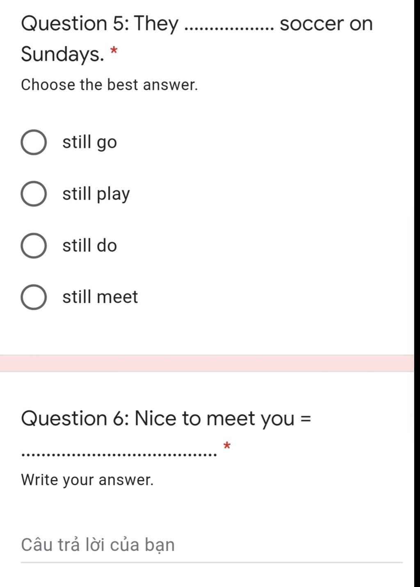Click the pink divider band between questions
420x587 pixels.
207,363
